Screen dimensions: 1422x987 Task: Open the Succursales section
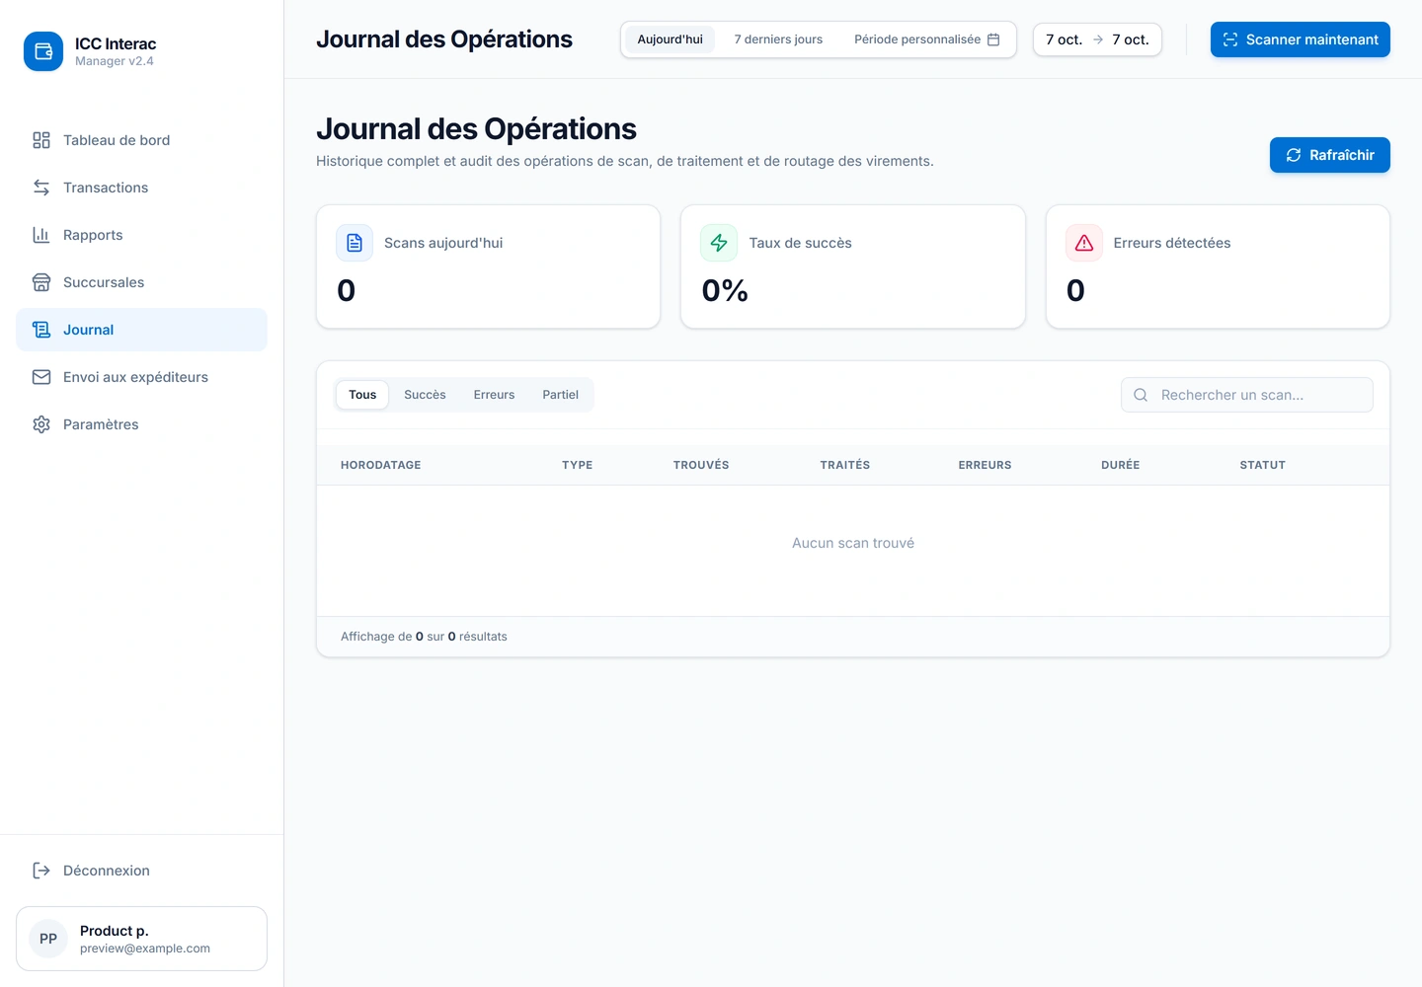141,282
